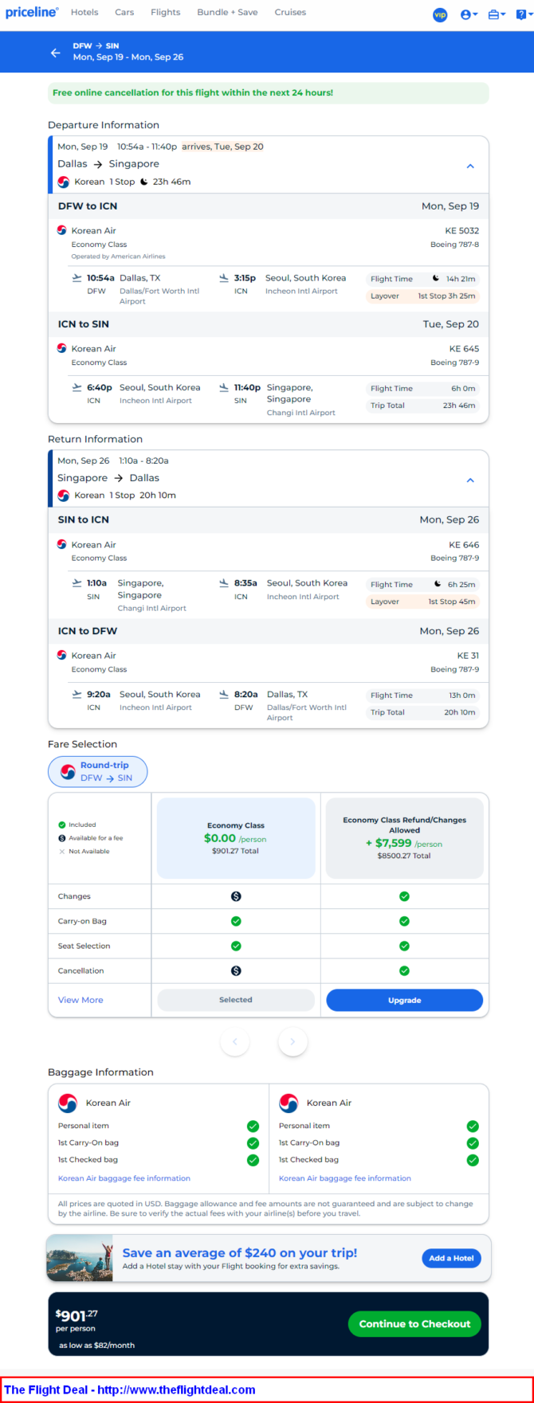Viewport: 534px width, 1403px height.
Task: Click the Included legend check icon
Action: point(62,825)
